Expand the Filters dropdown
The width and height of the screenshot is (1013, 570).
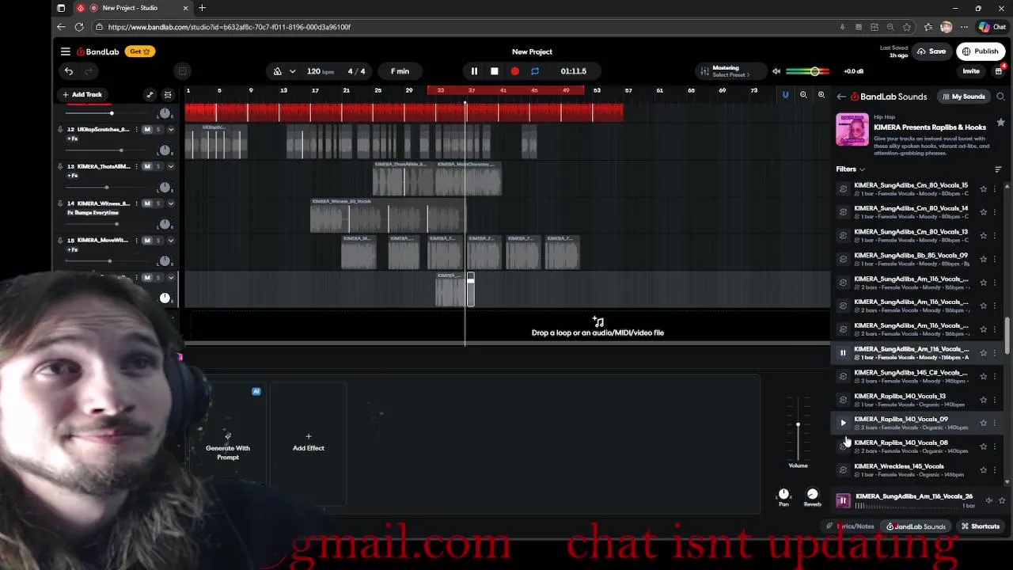pyautogui.click(x=850, y=169)
